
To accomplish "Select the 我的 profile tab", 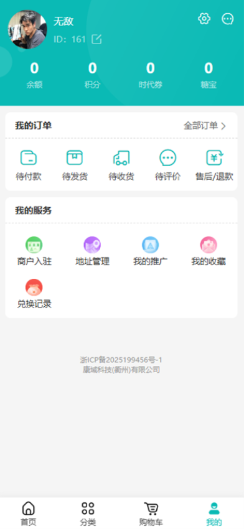I will 214,514.
